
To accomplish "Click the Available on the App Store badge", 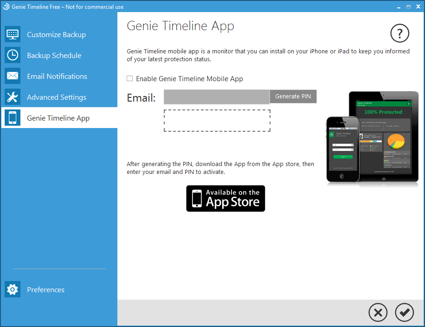I will [225, 199].
